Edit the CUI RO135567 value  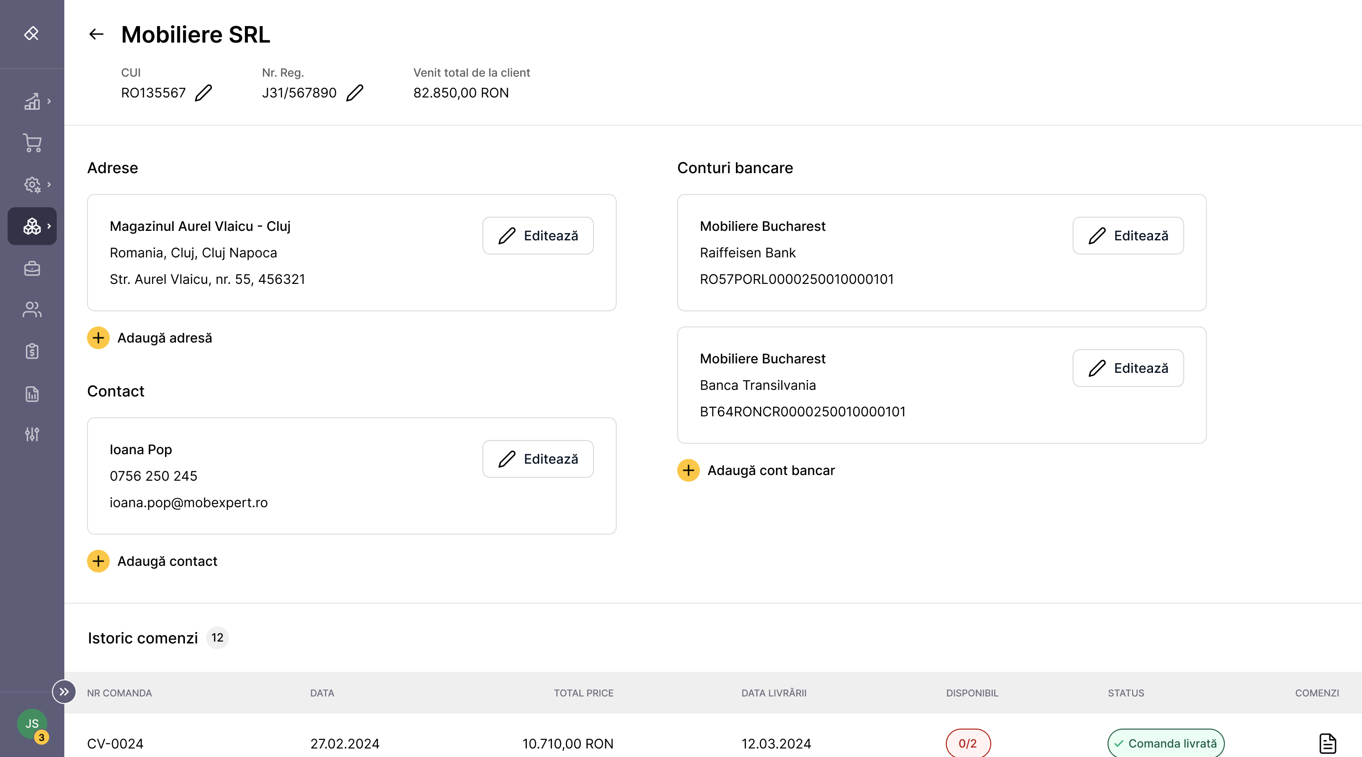point(203,93)
